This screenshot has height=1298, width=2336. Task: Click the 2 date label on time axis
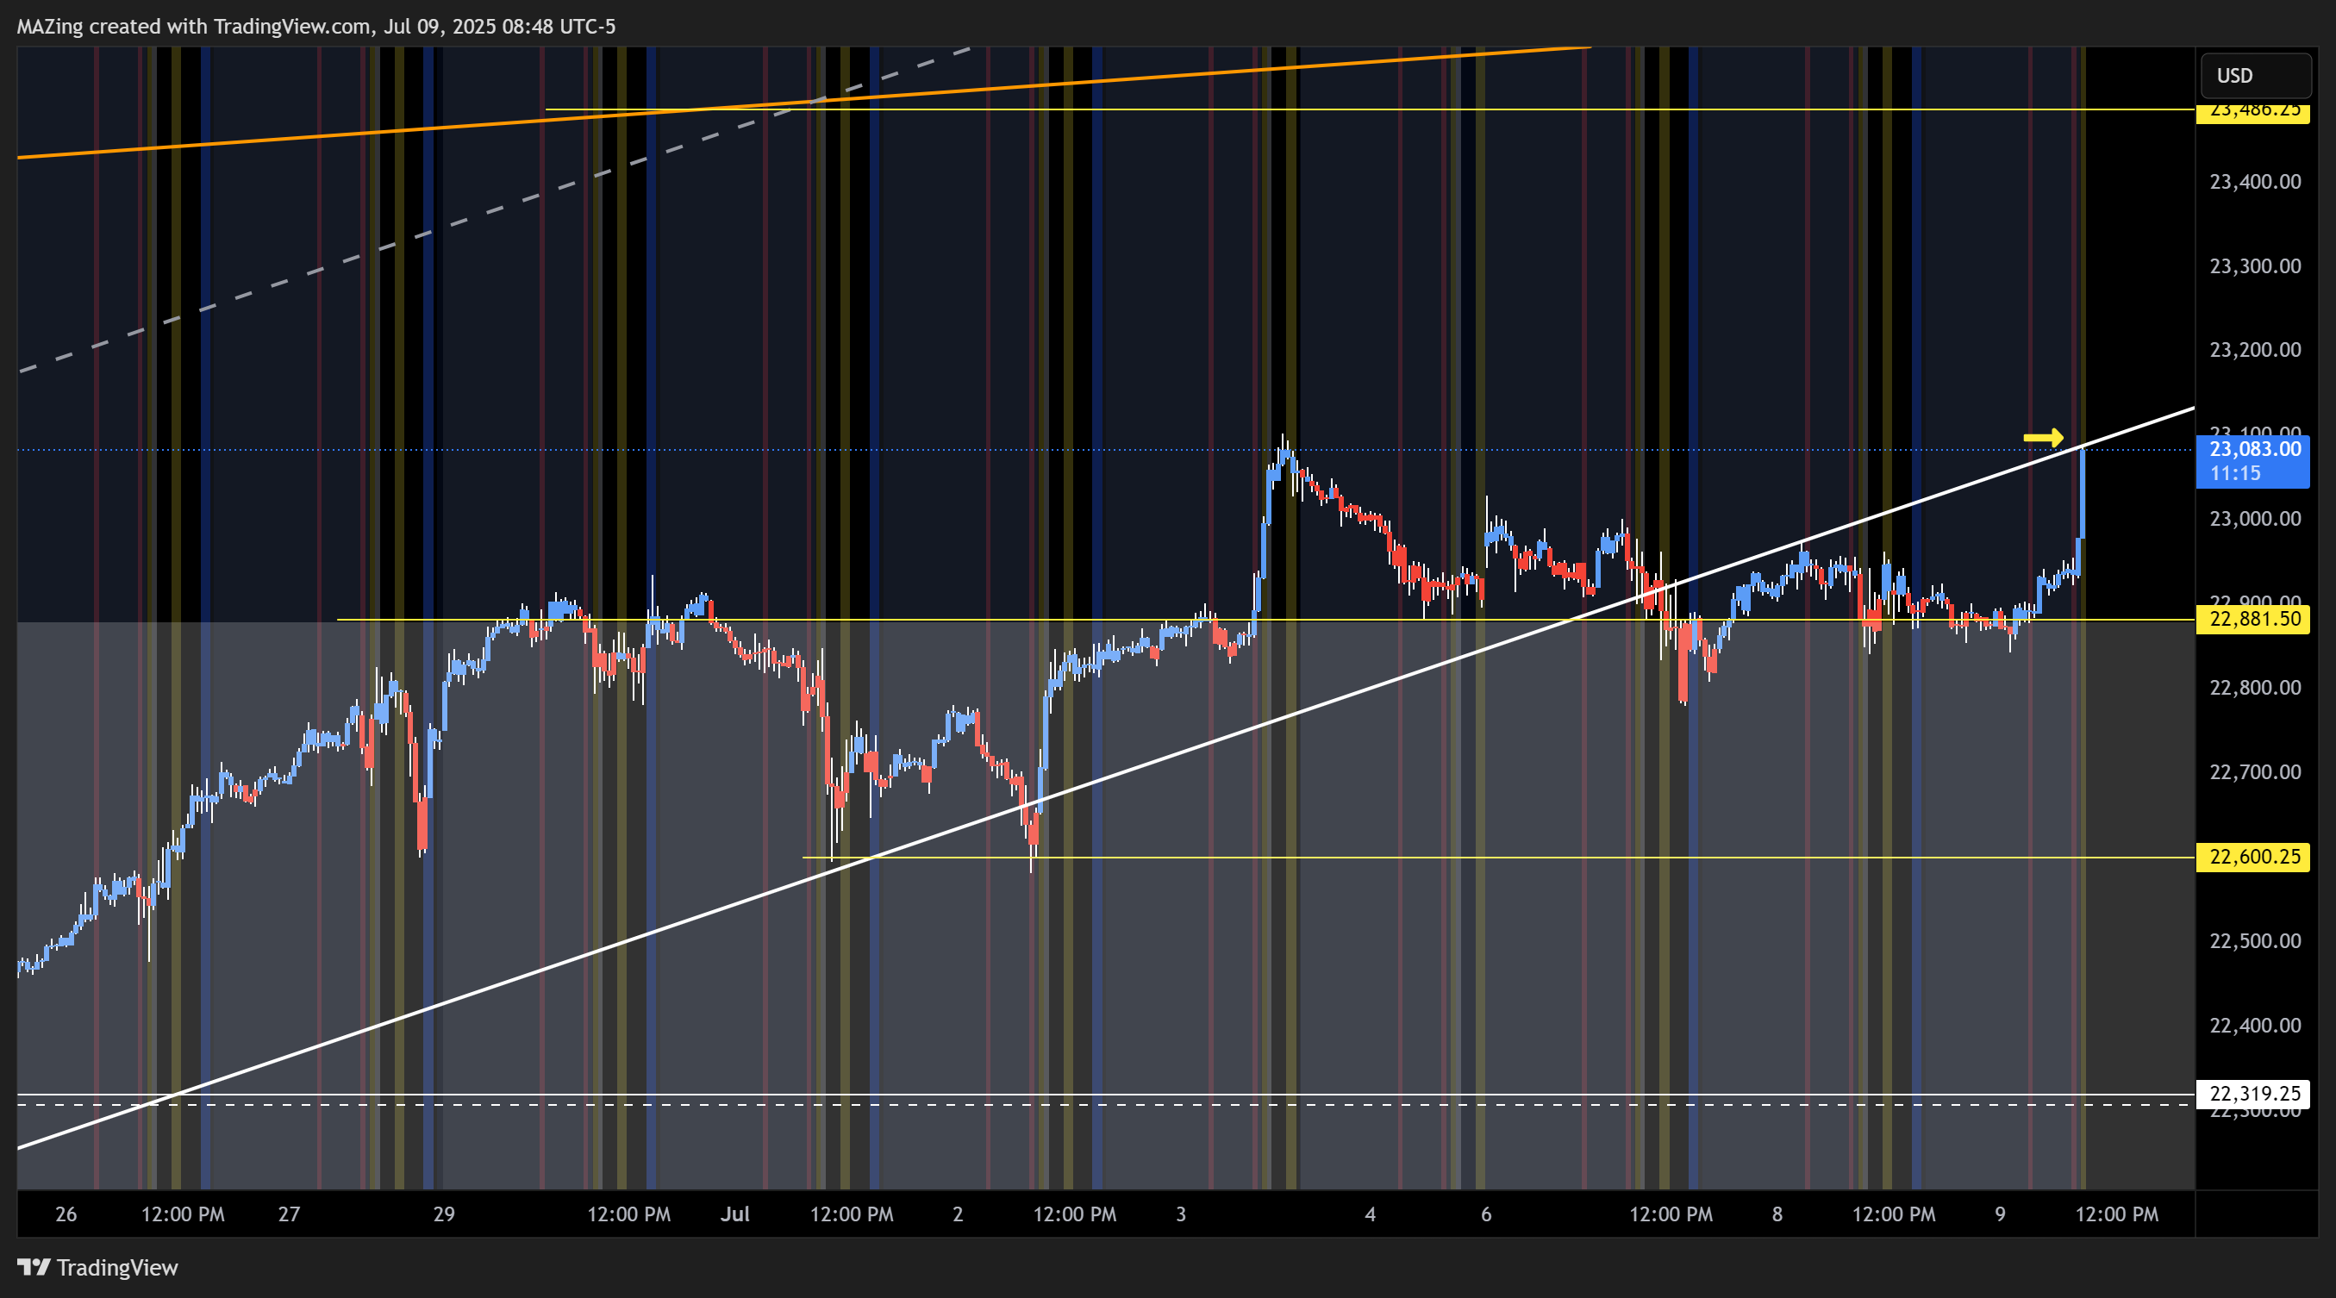[958, 1214]
